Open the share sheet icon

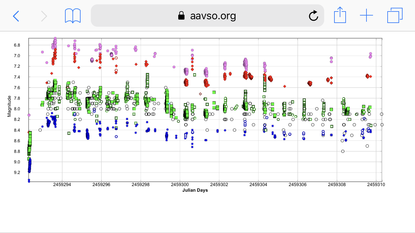340,15
